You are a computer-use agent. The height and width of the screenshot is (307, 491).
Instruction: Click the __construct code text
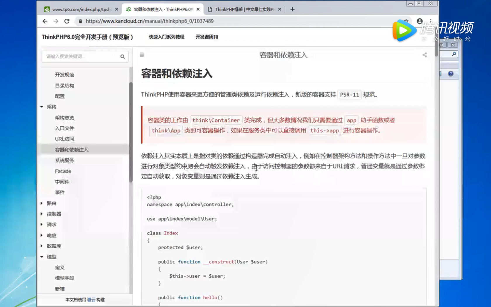[219, 262]
